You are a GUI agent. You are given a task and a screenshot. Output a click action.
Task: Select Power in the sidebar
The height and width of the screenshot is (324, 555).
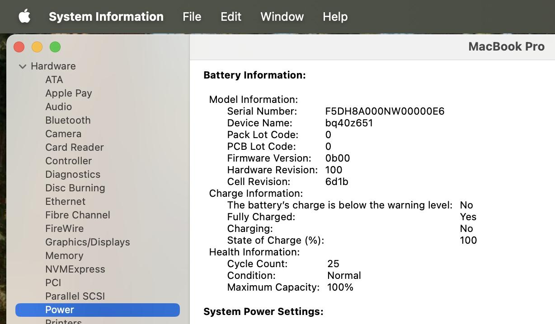[98, 310]
